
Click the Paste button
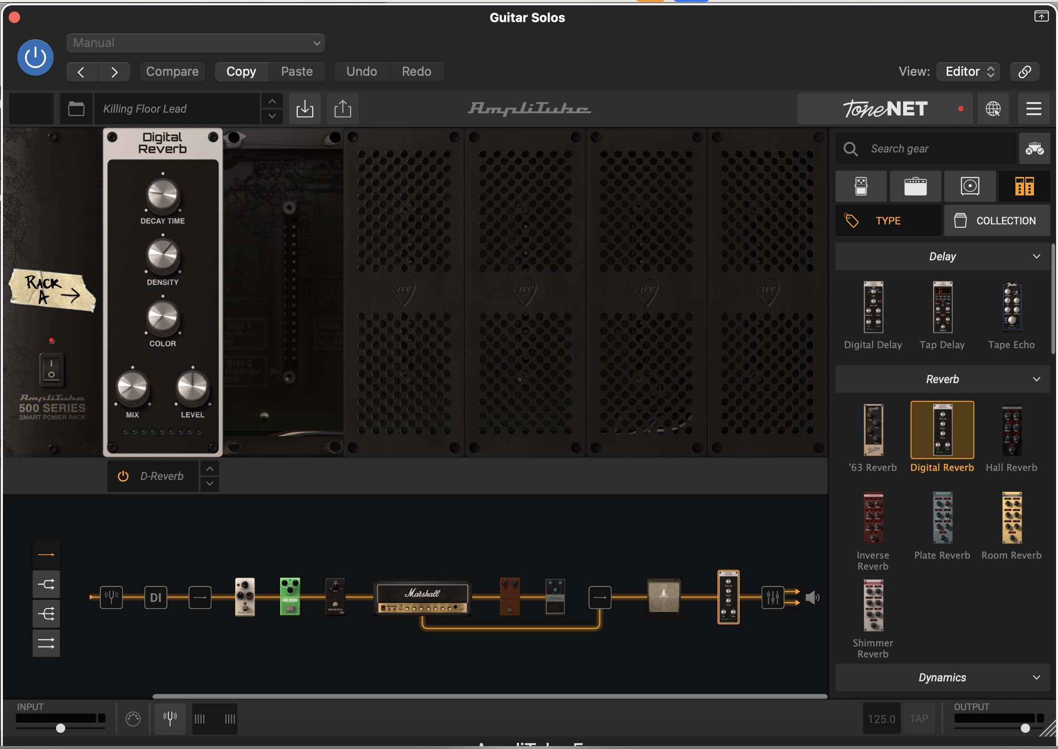tap(297, 71)
